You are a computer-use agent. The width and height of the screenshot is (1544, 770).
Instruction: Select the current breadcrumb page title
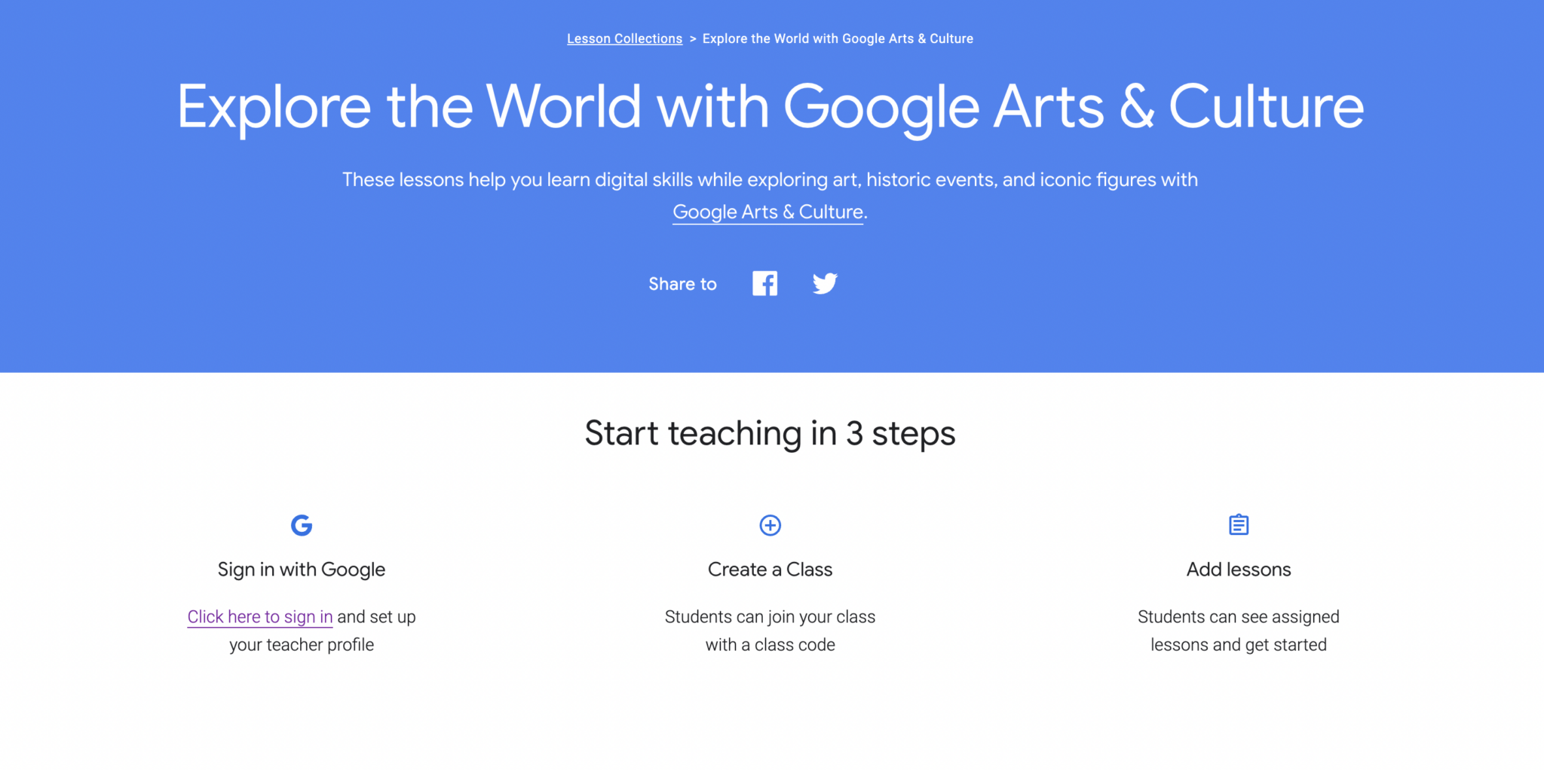[838, 38]
